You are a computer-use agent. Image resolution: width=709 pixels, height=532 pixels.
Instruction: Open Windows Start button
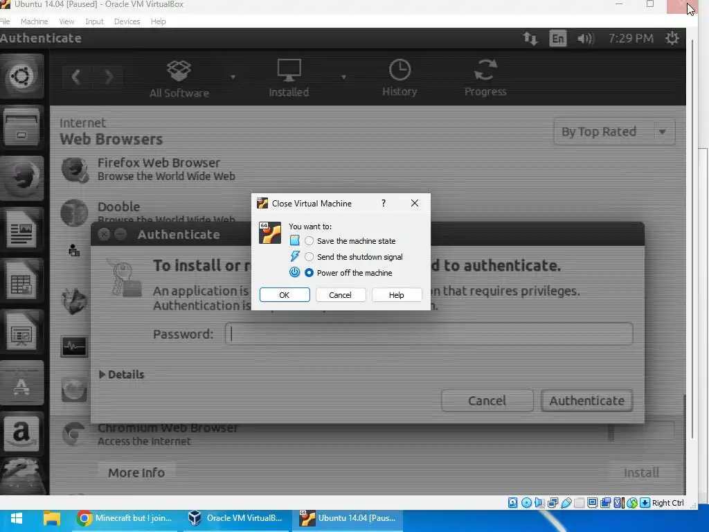point(17,518)
